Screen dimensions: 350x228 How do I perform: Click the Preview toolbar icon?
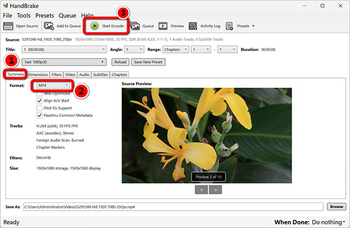163,26
